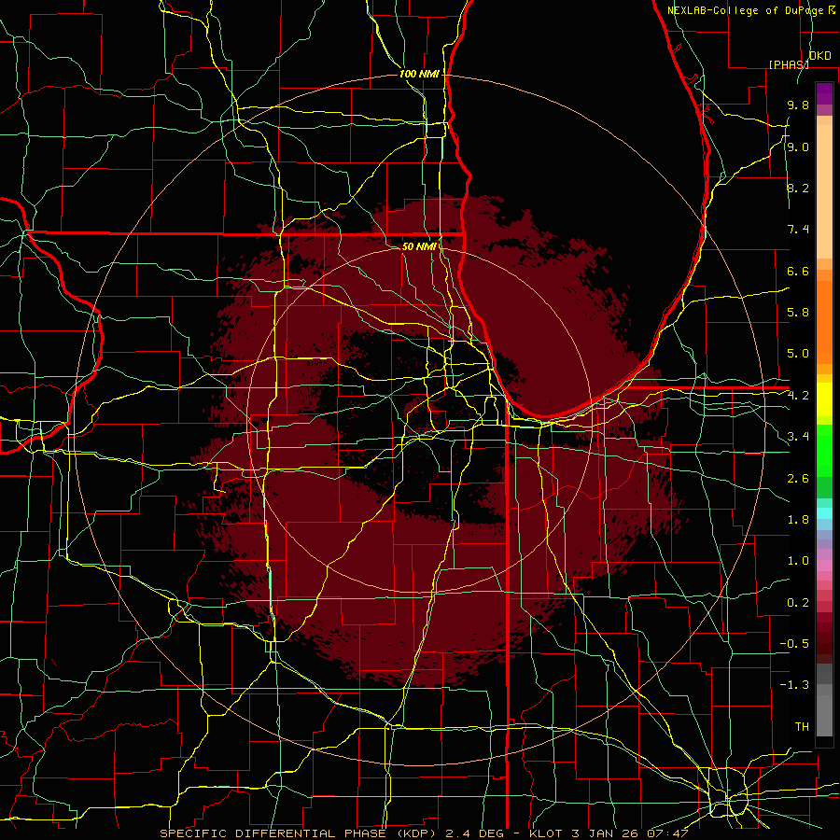Click the 2.6 legend value
The image size is (840, 840).
pyautogui.click(x=798, y=479)
